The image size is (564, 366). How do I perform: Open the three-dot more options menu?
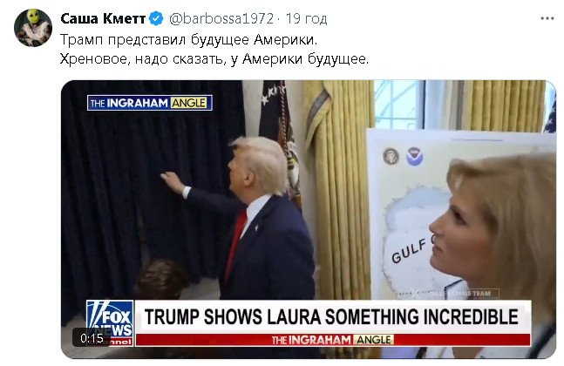[x=547, y=18]
